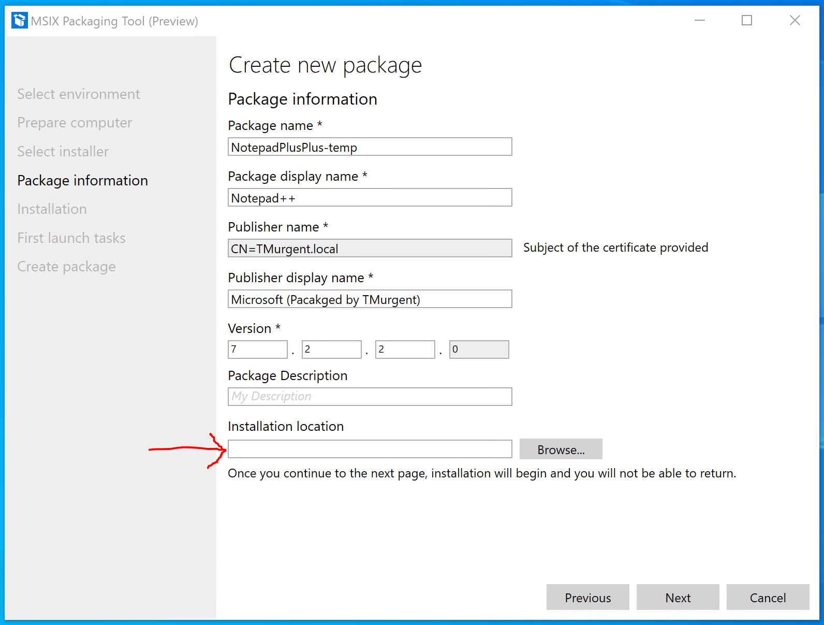
Task: Click the Publisher name field
Action: tap(370, 248)
